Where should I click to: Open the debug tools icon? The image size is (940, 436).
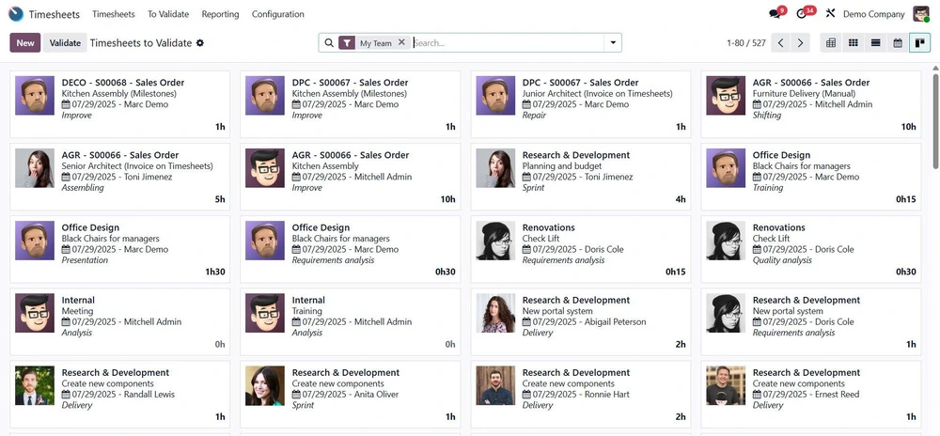[x=830, y=14]
